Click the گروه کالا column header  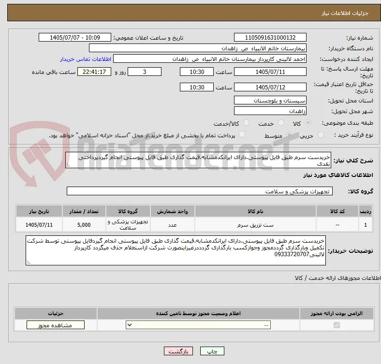[x=128, y=211]
